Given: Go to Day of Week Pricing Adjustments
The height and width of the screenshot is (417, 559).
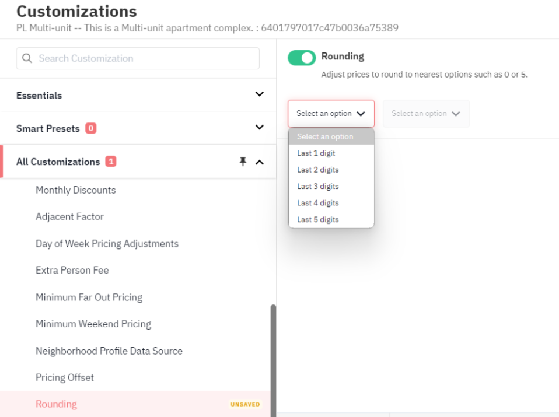Looking at the screenshot, I should pyautogui.click(x=107, y=244).
